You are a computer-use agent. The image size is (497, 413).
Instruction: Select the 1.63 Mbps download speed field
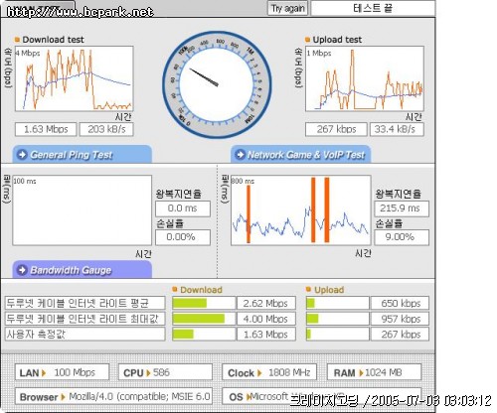coord(46,129)
